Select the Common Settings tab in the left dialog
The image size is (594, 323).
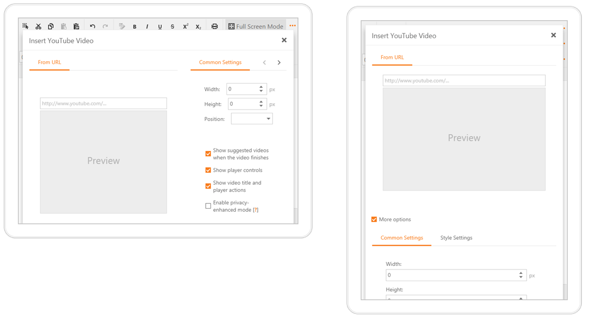click(x=220, y=62)
